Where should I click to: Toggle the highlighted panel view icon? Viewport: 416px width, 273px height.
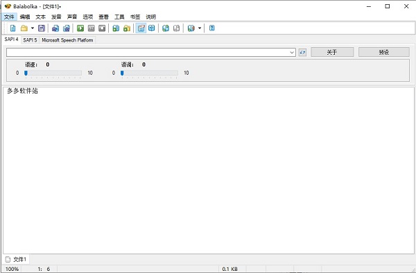click(x=141, y=28)
